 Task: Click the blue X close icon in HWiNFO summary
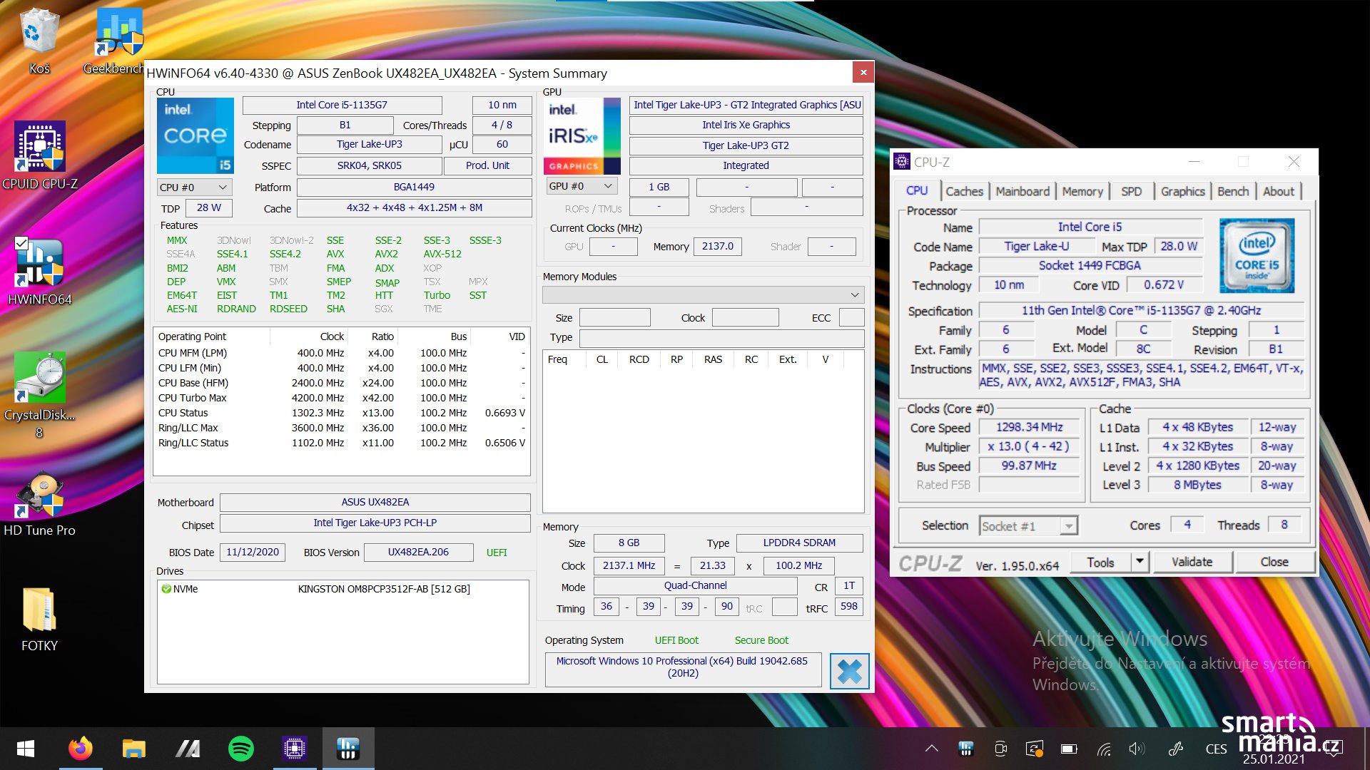point(850,671)
